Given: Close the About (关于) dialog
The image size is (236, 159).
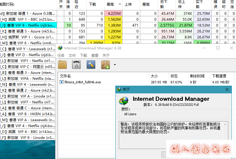Looking at the screenshot, I should pos(227,90).
